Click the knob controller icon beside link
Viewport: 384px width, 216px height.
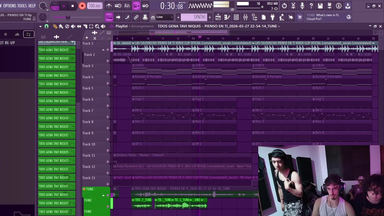(x=145, y=17)
